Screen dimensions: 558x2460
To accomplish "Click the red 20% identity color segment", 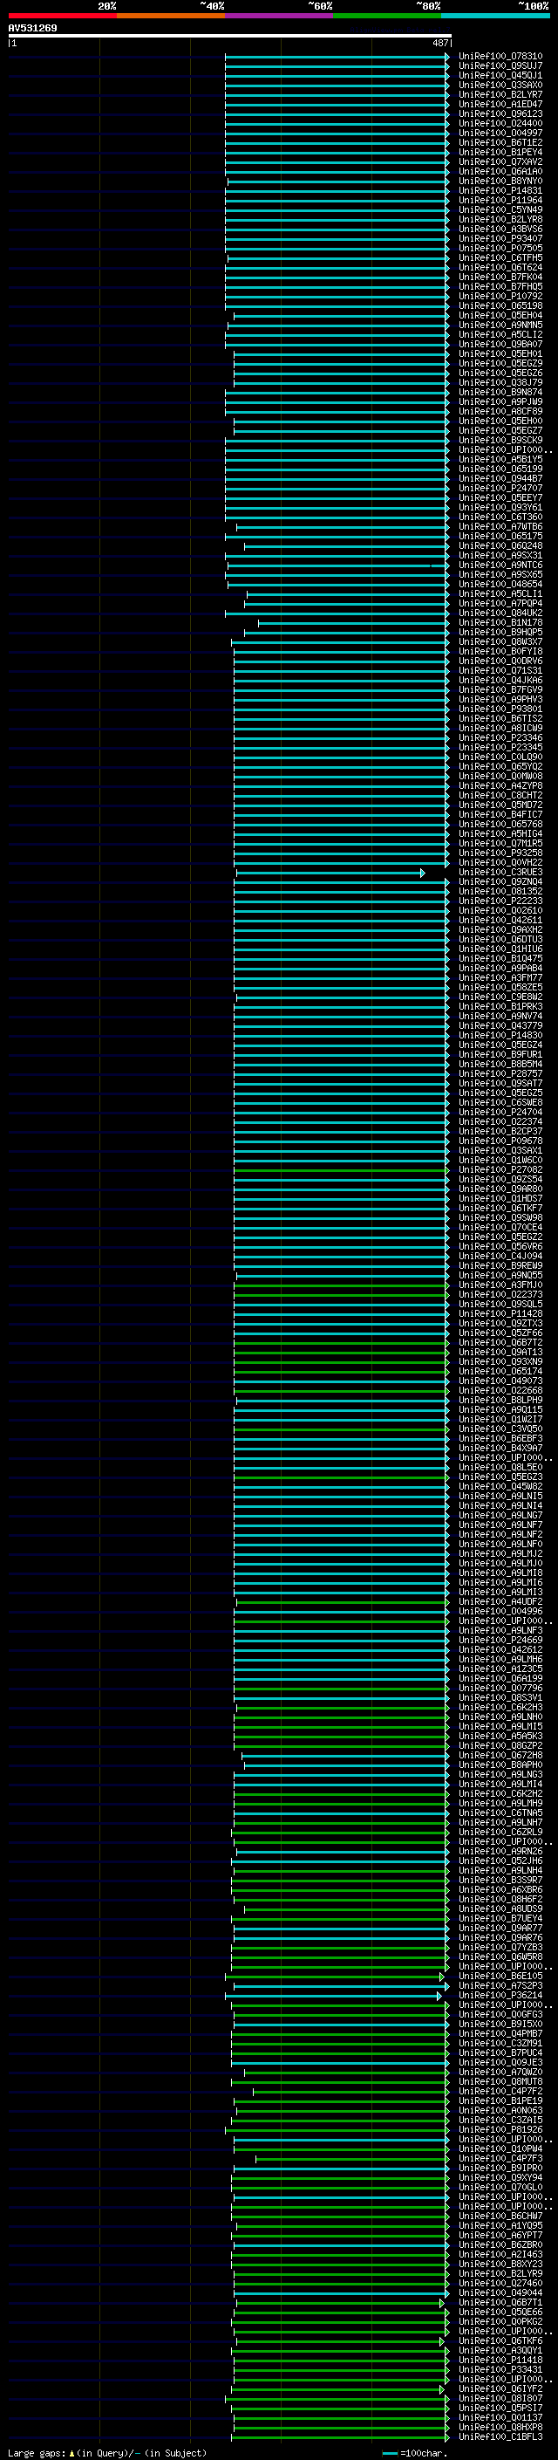I will point(62,16).
